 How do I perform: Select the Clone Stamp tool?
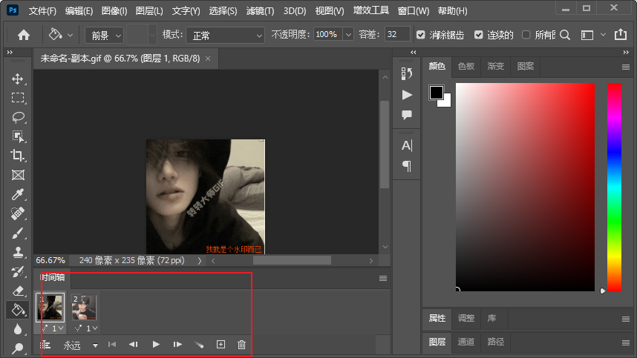[18, 252]
